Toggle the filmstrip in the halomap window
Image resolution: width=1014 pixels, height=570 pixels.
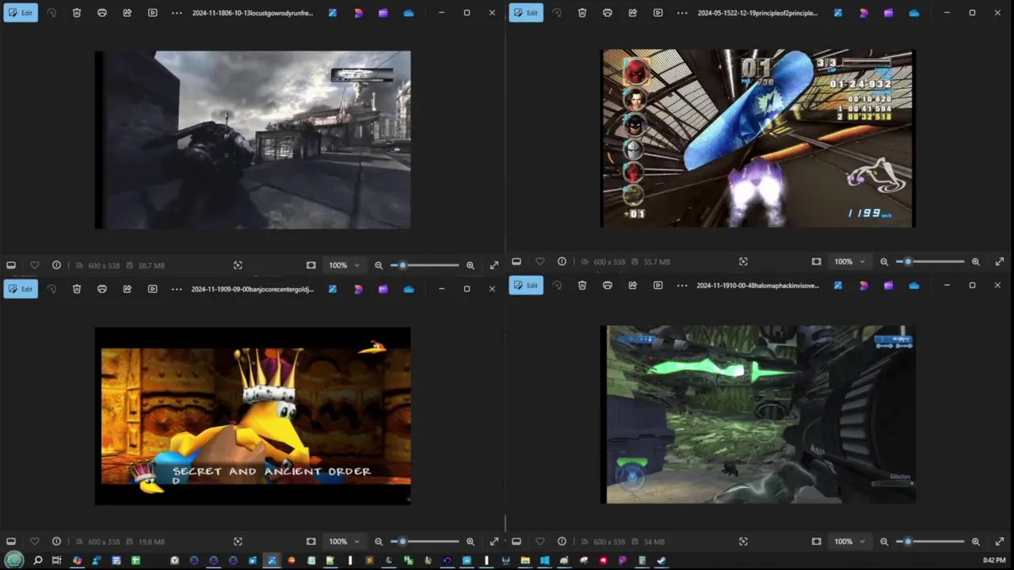(x=517, y=541)
